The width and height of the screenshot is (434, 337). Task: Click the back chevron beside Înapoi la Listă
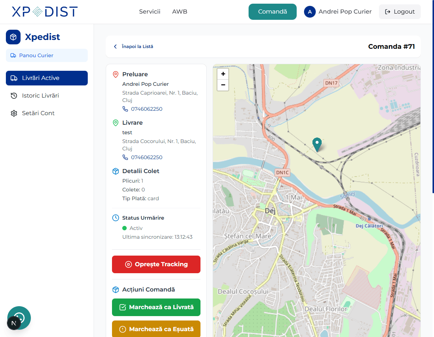click(115, 47)
